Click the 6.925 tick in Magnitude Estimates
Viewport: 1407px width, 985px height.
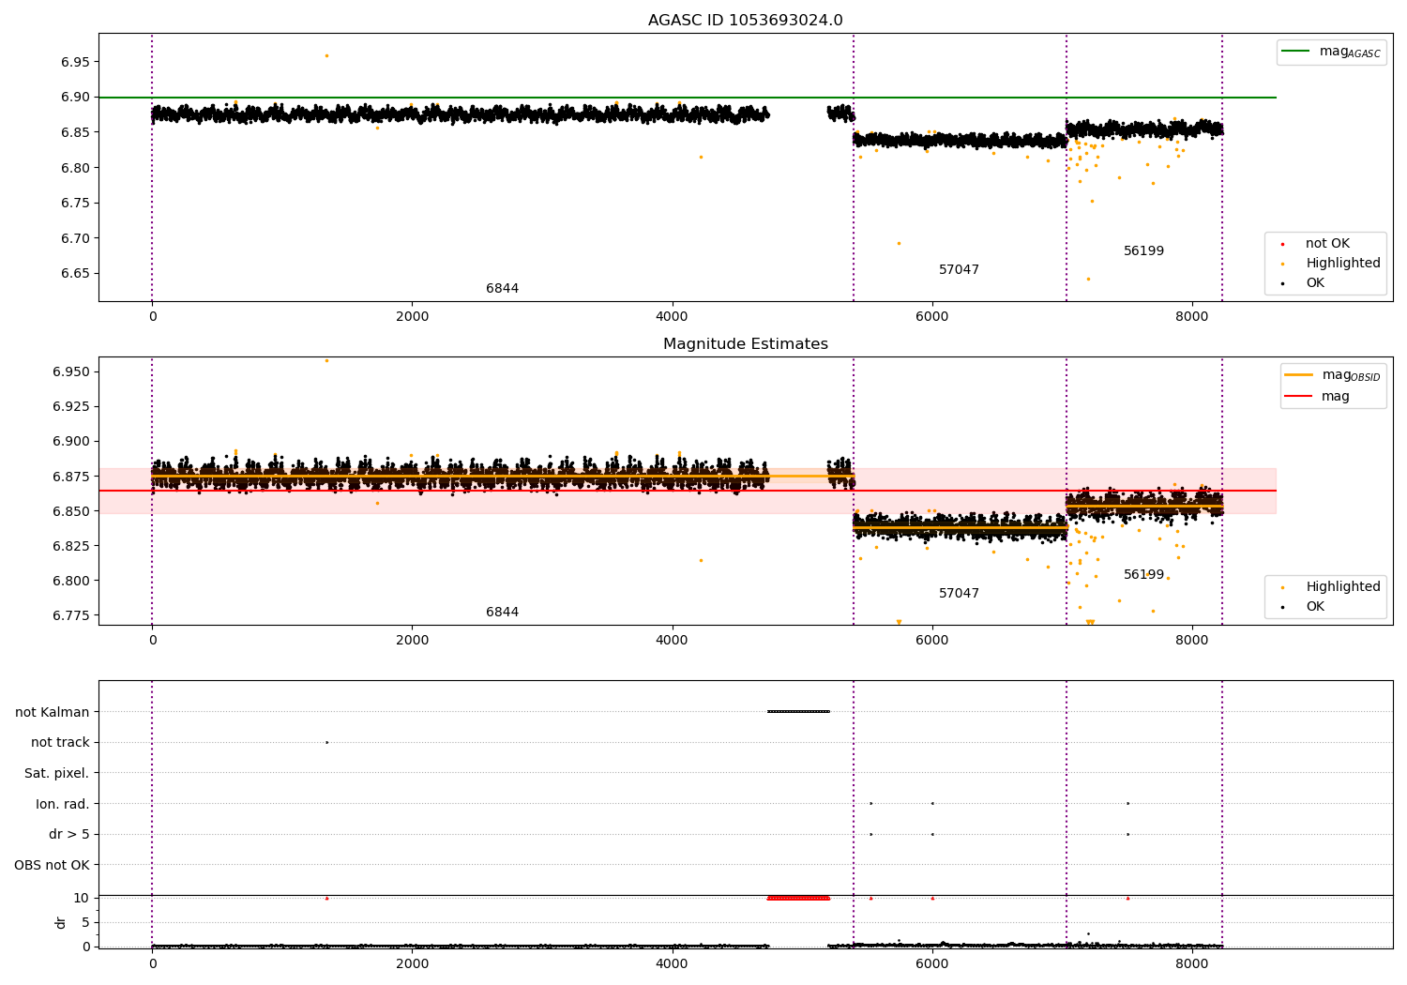tap(70, 406)
